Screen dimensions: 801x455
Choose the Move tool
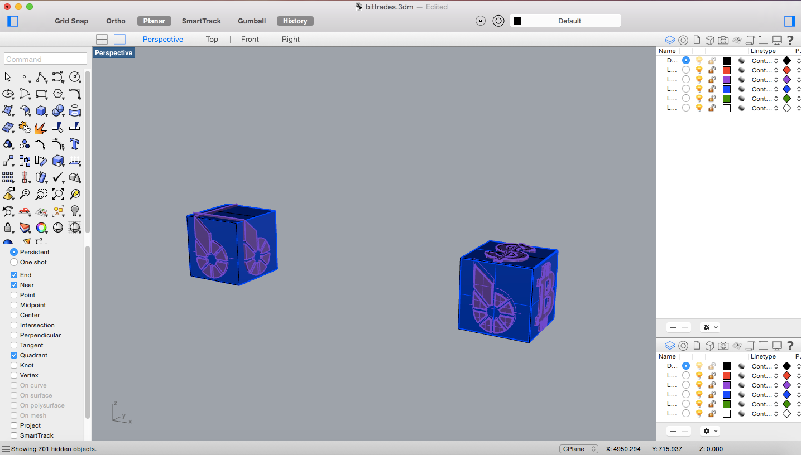[8, 161]
